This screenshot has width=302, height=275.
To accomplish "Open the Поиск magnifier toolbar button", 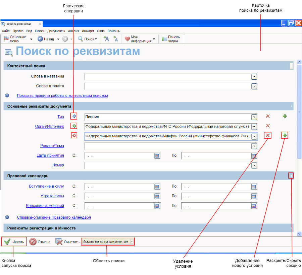I will [88, 39].
